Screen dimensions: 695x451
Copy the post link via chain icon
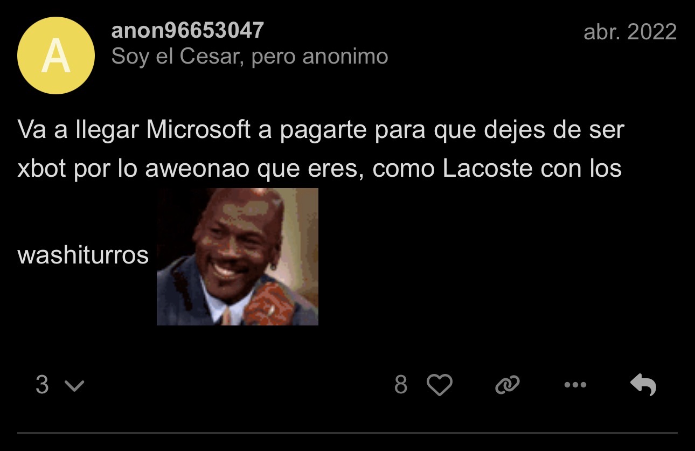pos(507,385)
